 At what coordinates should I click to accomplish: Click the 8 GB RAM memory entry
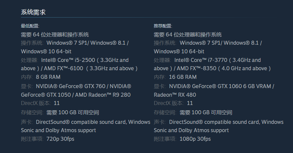click(x=48, y=77)
